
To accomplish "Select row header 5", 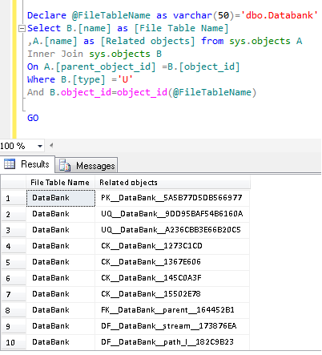I will [x=14, y=262].
